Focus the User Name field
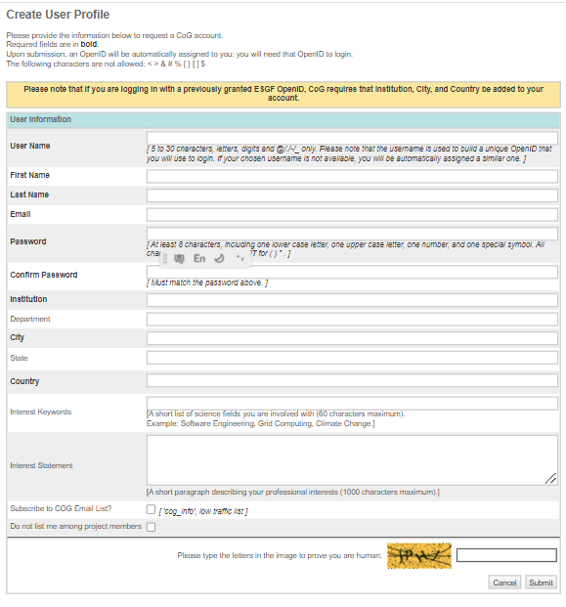Image resolution: width=566 pixels, height=607 pixels. 352,138
